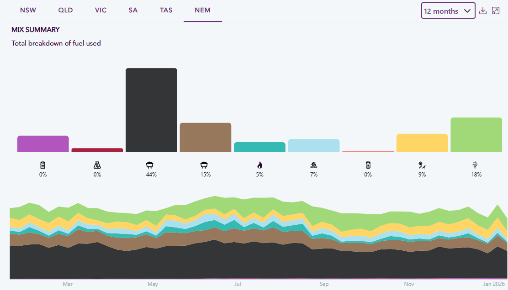Open the SA region tab
Viewport: 508px width, 290px height.
click(x=133, y=10)
